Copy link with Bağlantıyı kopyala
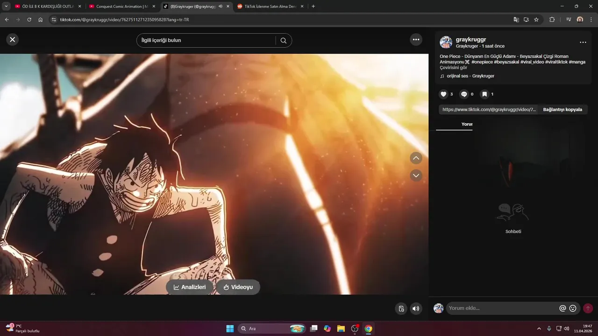The width and height of the screenshot is (598, 336). click(x=562, y=110)
